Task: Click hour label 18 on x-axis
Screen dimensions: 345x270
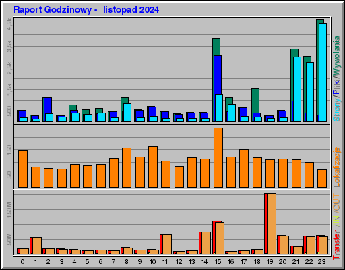Action: click(257, 262)
